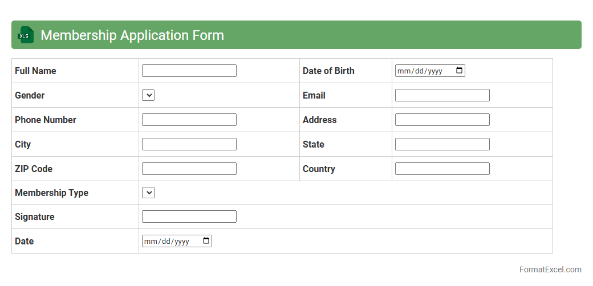Click the Membership Application Form title
The height and width of the screenshot is (286, 593).
[132, 35]
